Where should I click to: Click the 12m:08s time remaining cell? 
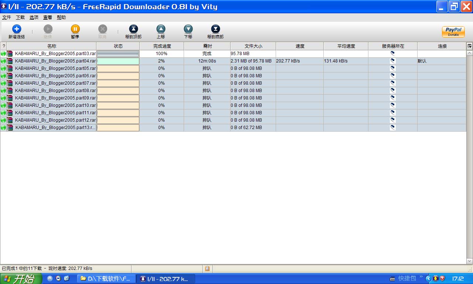tap(207, 61)
